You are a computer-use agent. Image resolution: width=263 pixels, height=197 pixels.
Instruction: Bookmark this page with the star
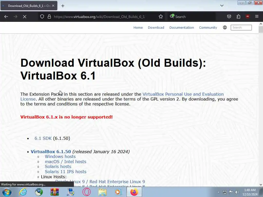(161, 16)
